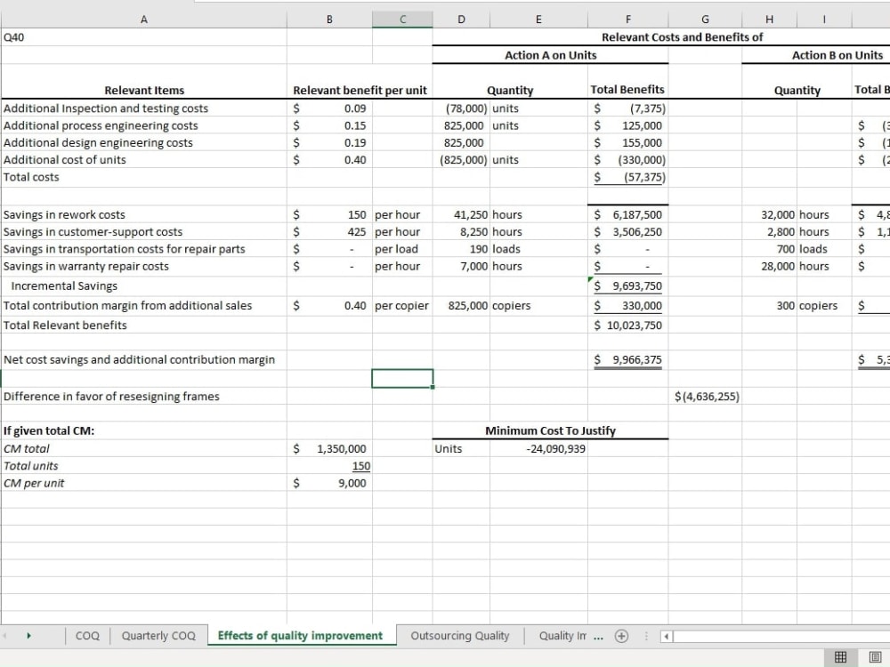This screenshot has width=890, height=667.
Task: Select column H header
Action: click(x=769, y=20)
